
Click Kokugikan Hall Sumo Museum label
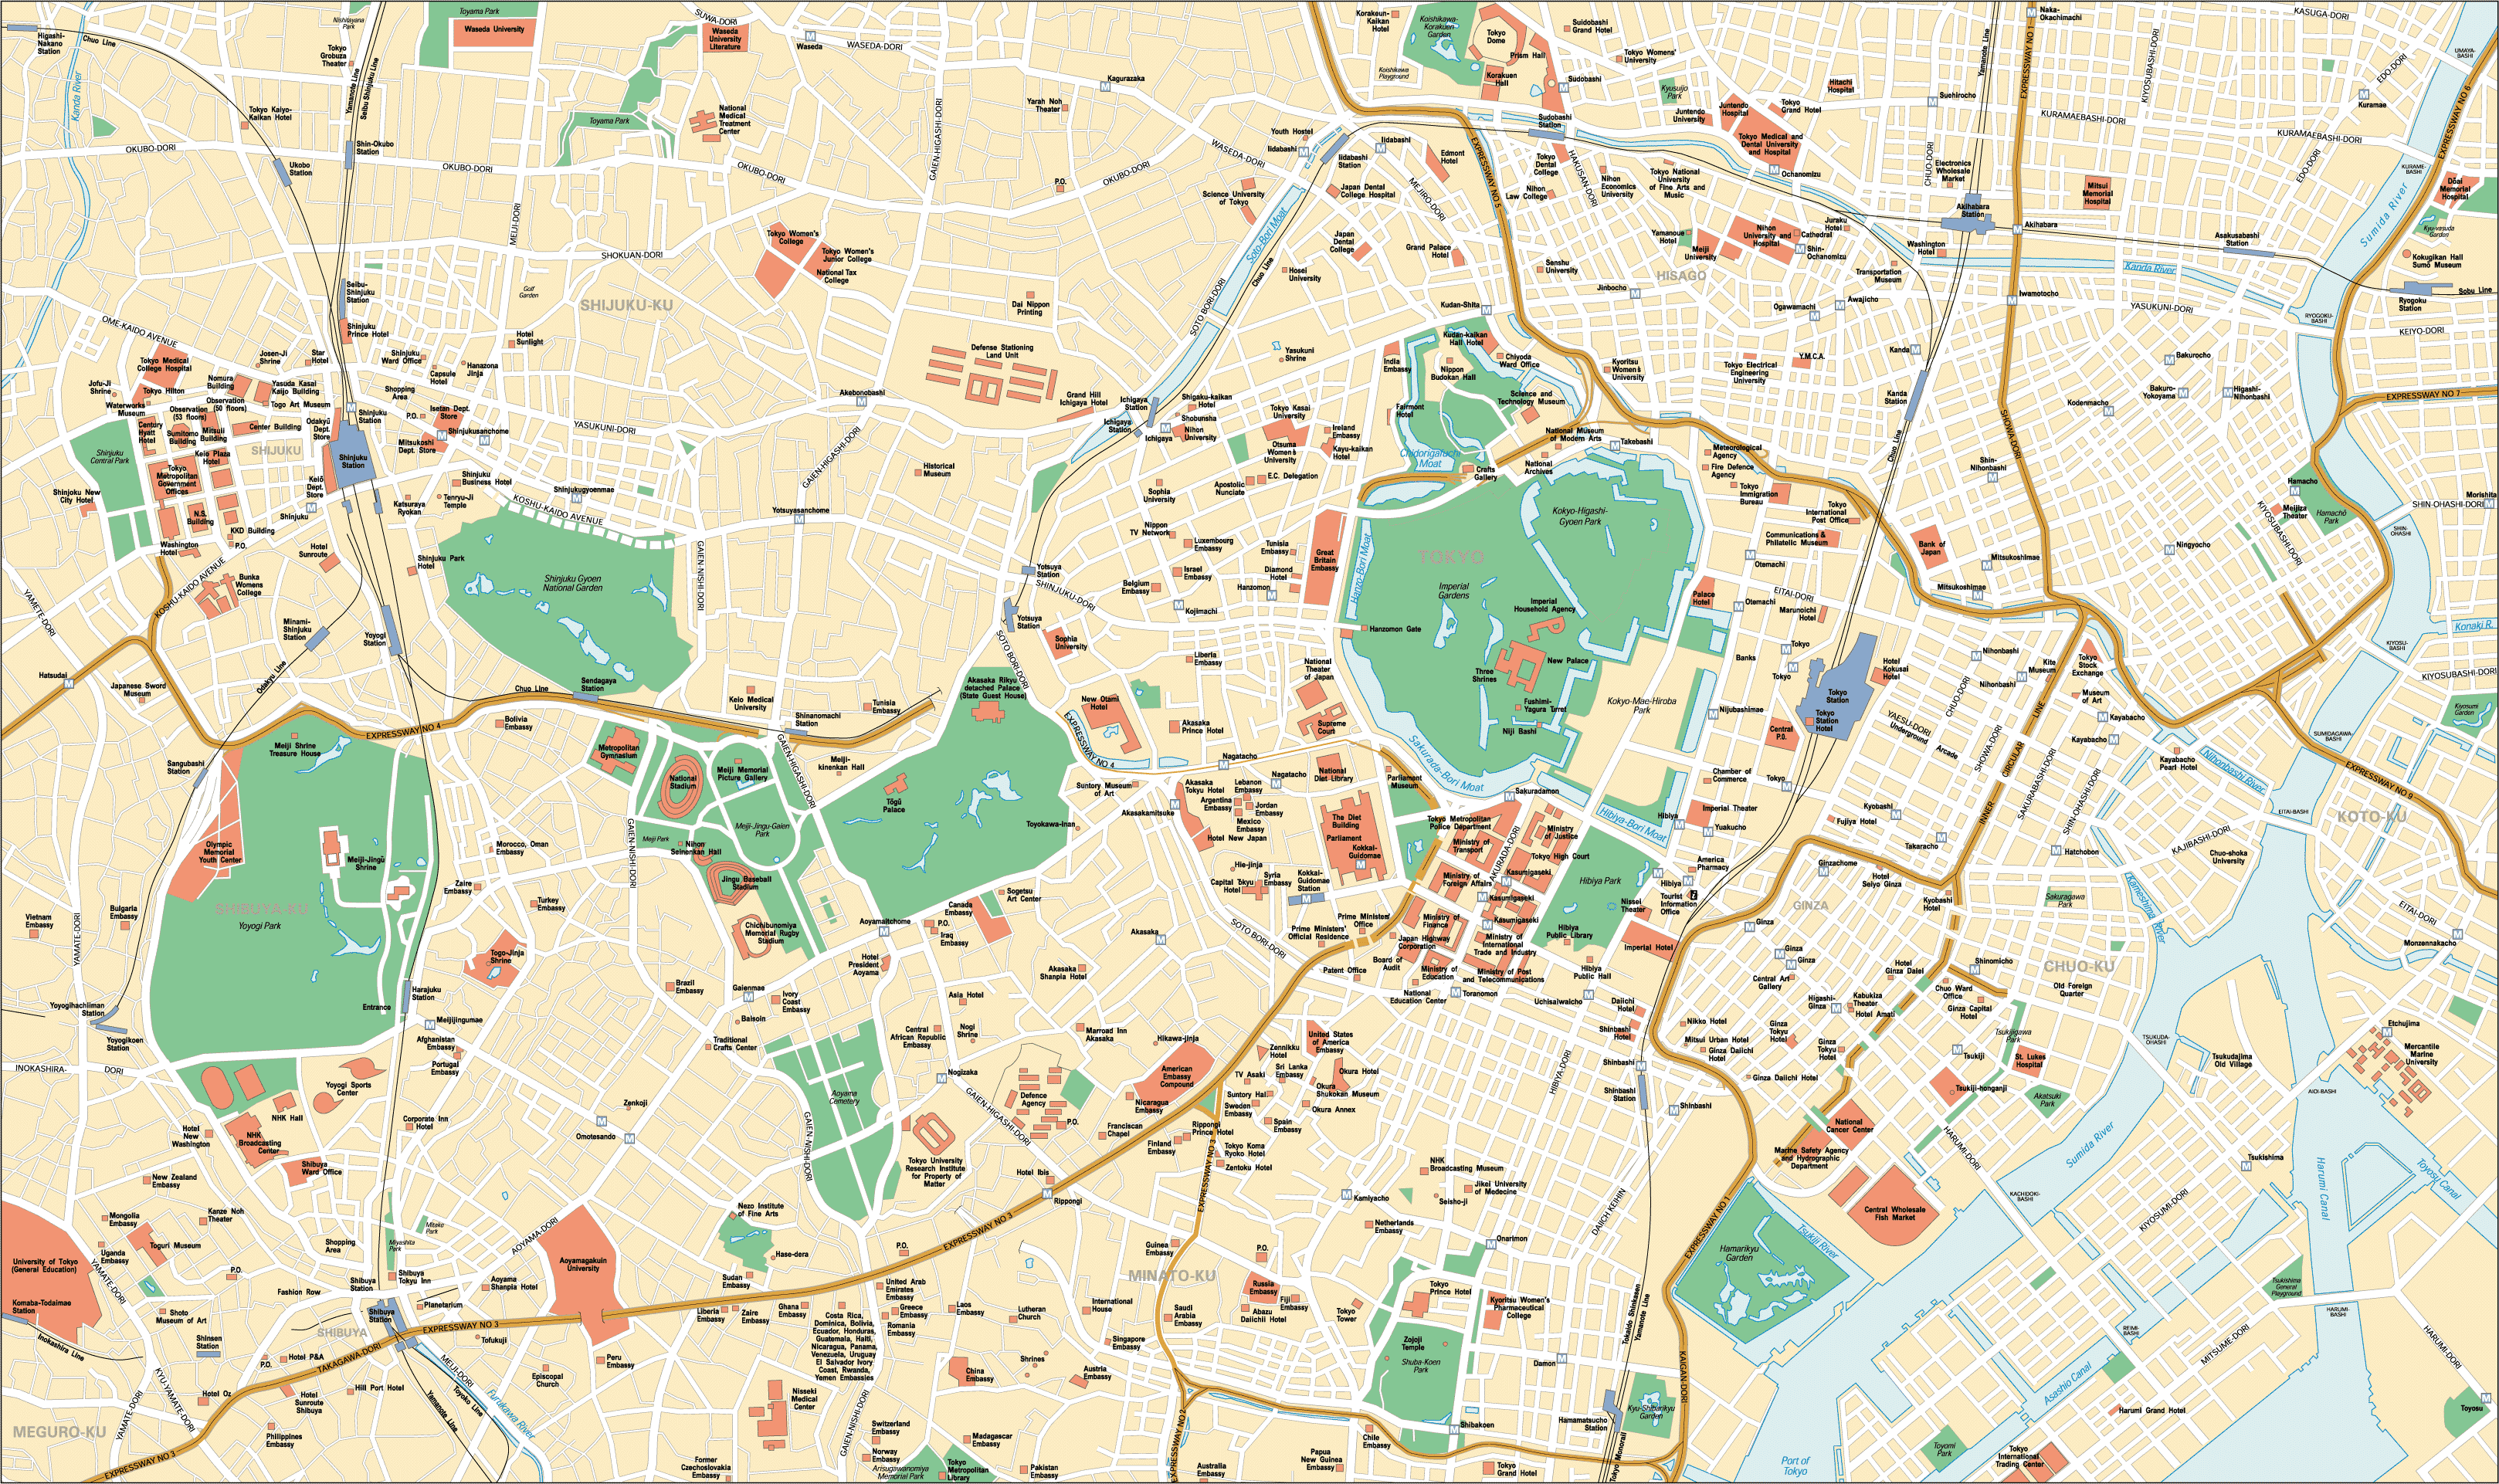point(2437,261)
